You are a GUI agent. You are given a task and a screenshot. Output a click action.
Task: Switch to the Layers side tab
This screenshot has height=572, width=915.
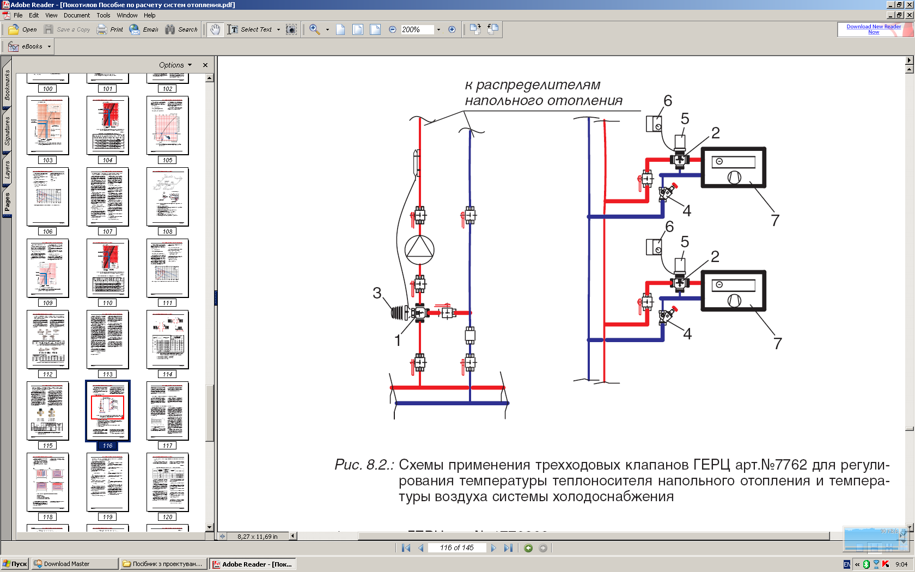(7, 170)
